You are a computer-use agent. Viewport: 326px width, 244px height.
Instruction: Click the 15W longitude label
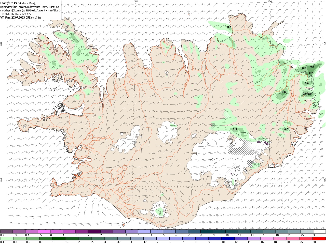tap(270, 1)
